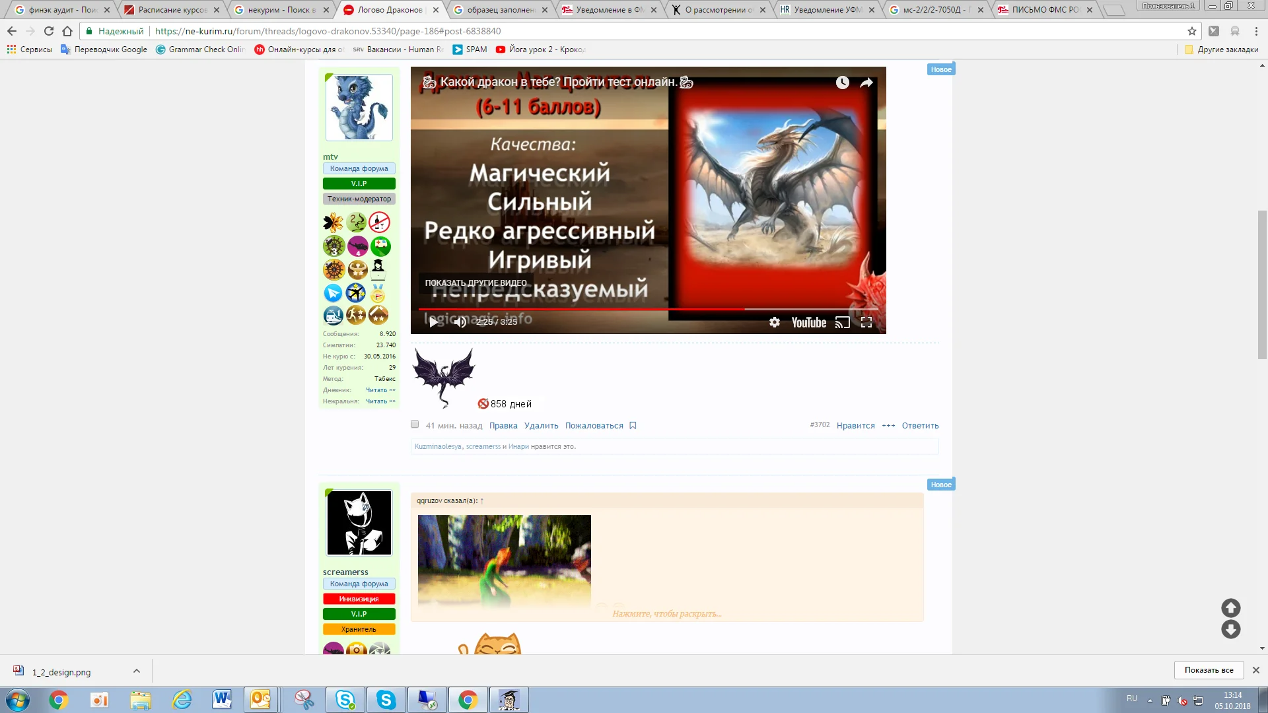
Task: Bookmark this page with the star icon
Action: [x=1191, y=31]
